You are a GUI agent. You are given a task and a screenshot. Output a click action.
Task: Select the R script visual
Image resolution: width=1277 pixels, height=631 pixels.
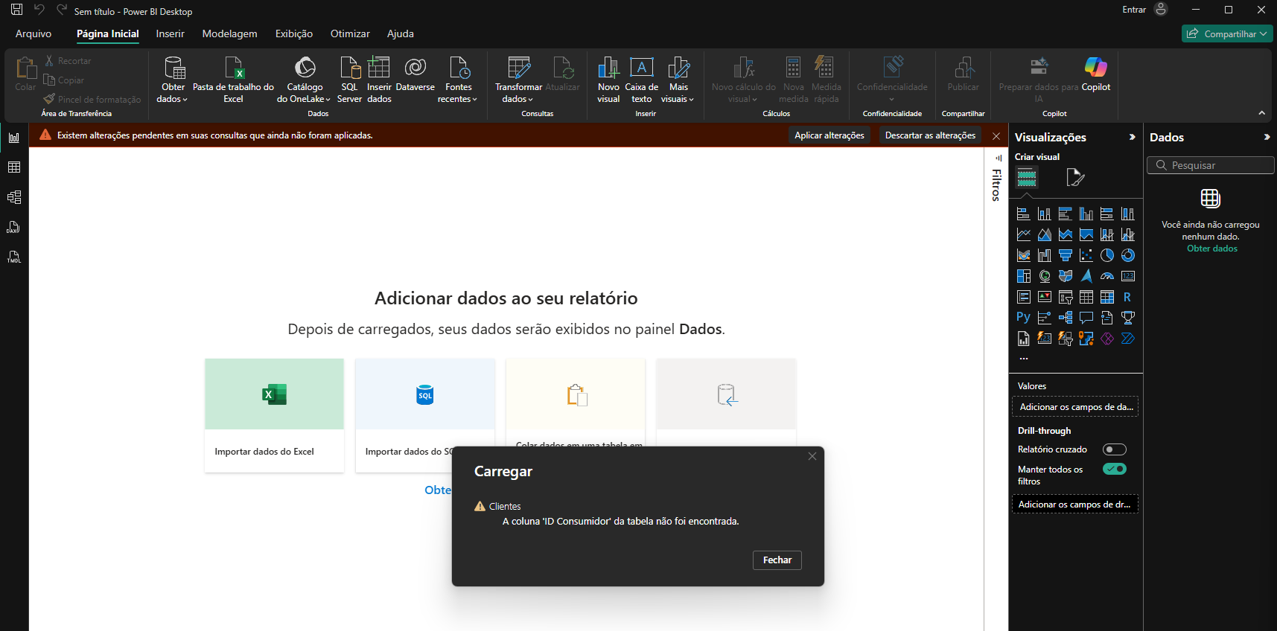tap(1128, 297)
